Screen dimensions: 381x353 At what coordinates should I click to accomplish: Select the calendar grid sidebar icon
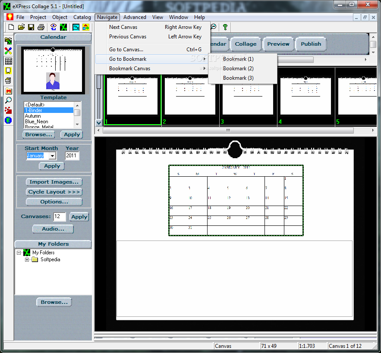point(8,61)
